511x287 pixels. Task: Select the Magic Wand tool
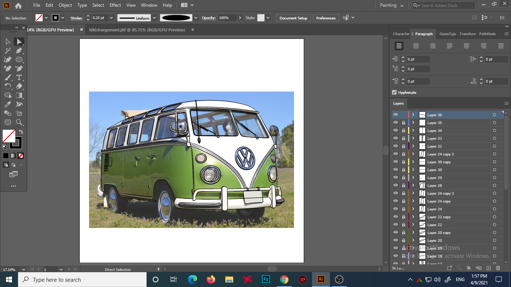click(x=8, y=50)
